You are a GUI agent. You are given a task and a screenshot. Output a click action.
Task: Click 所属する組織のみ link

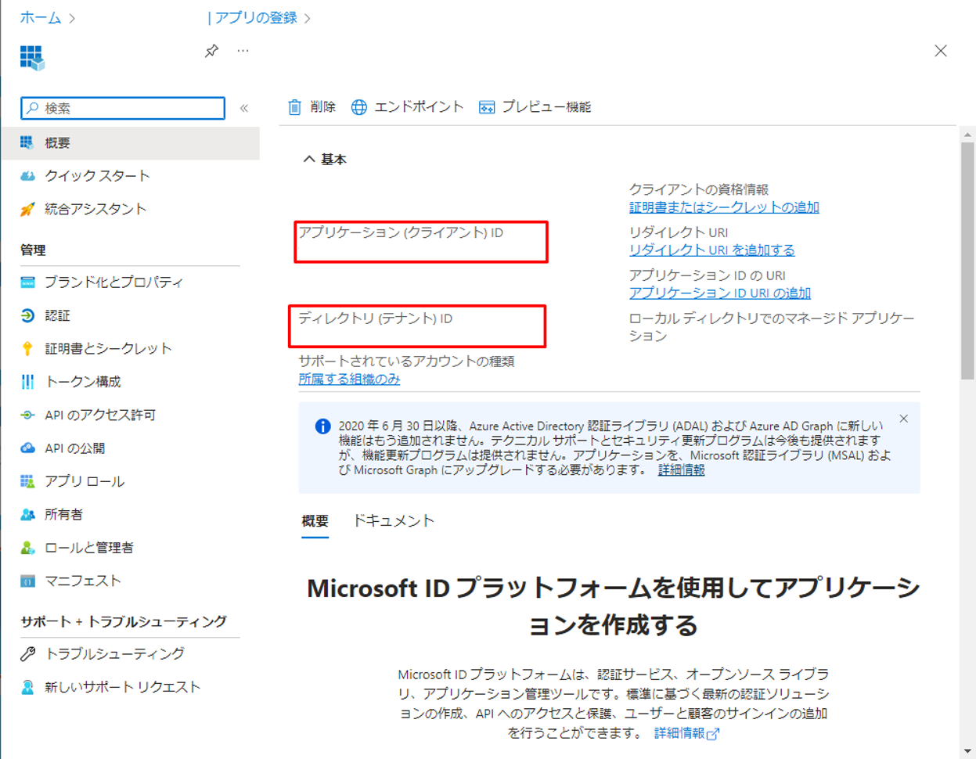[349, 379]
